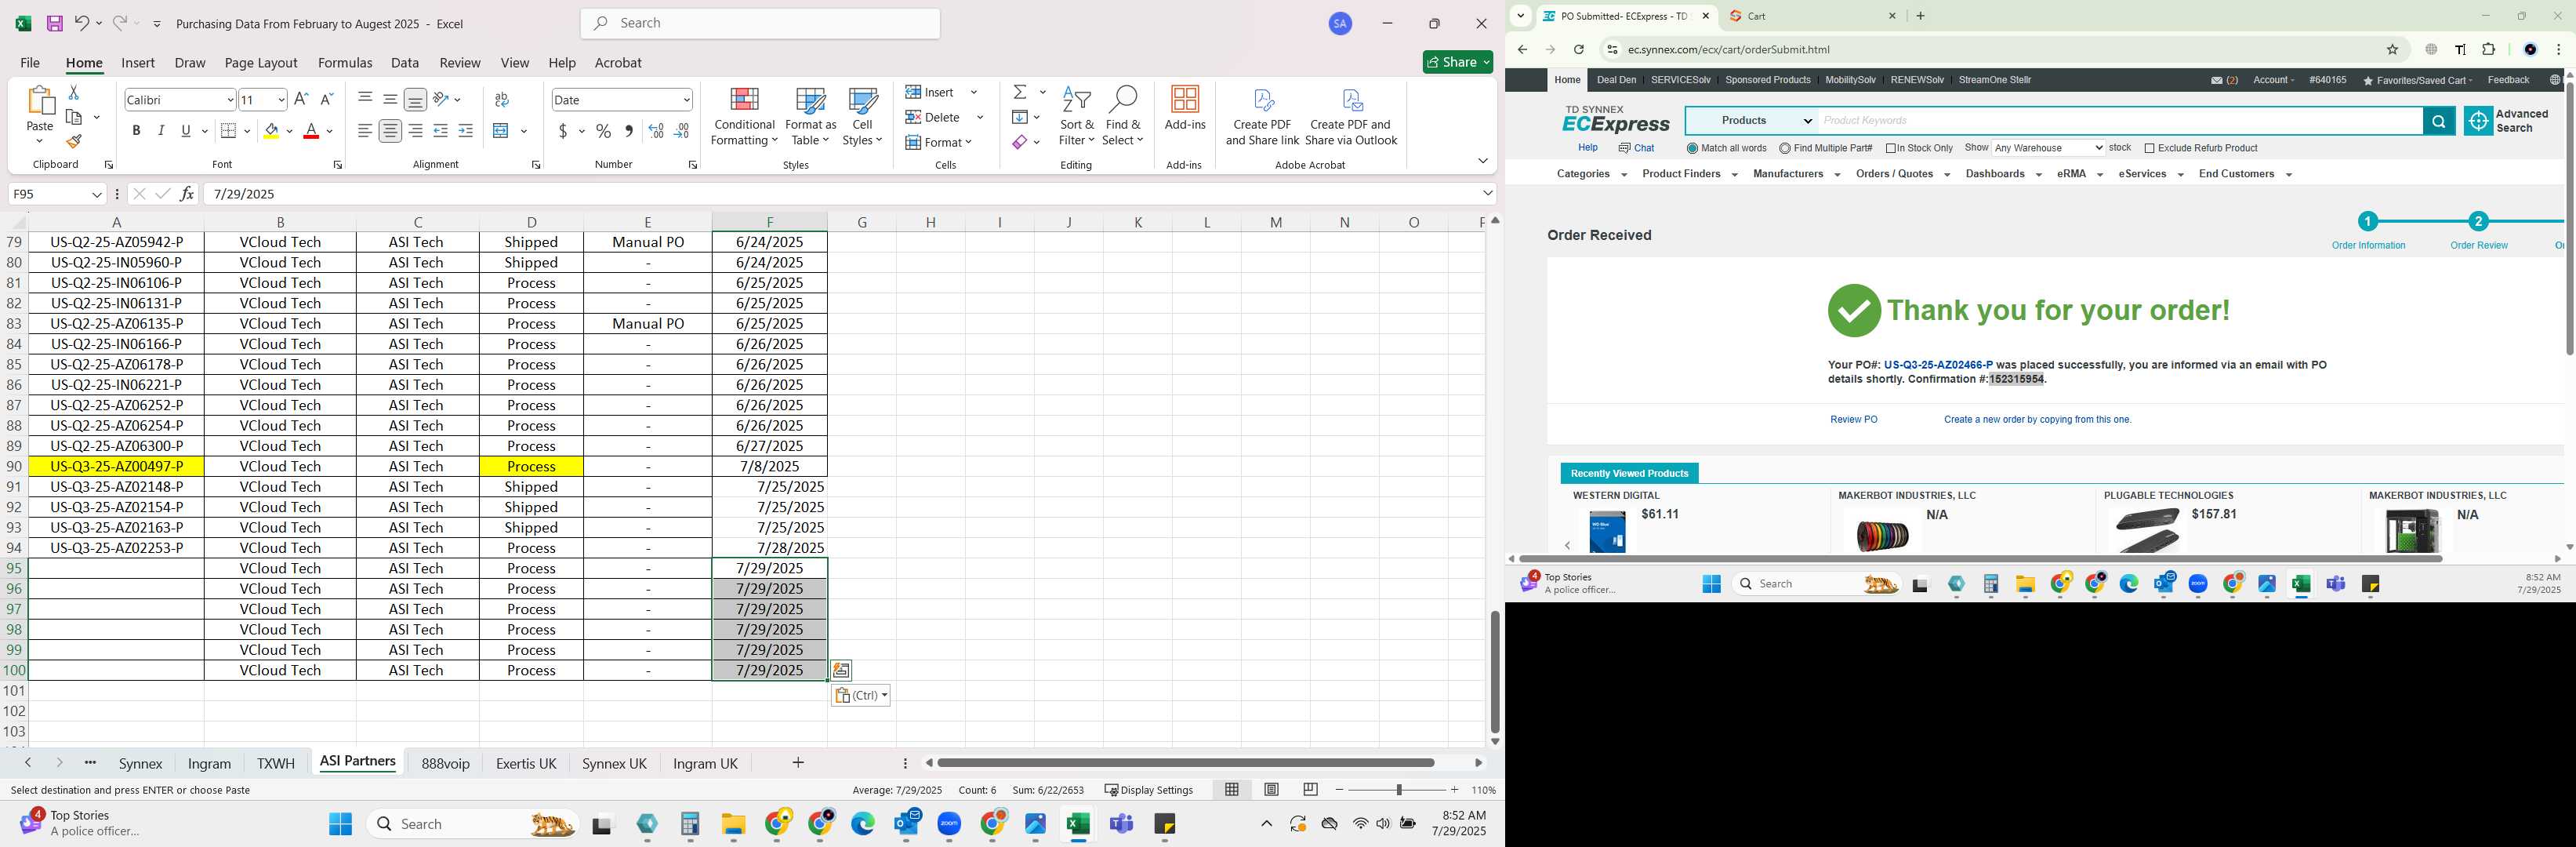Image resolution: width=2576 pixels, height=847 pixels.
Task: Toggle Italic formatting in Font group
Action: coord(161,131)
